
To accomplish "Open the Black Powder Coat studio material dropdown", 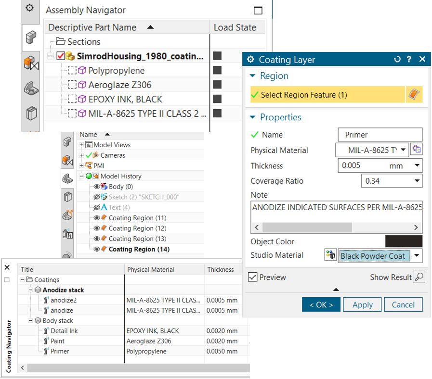I will pyautogui.click(x=417, y=256).
